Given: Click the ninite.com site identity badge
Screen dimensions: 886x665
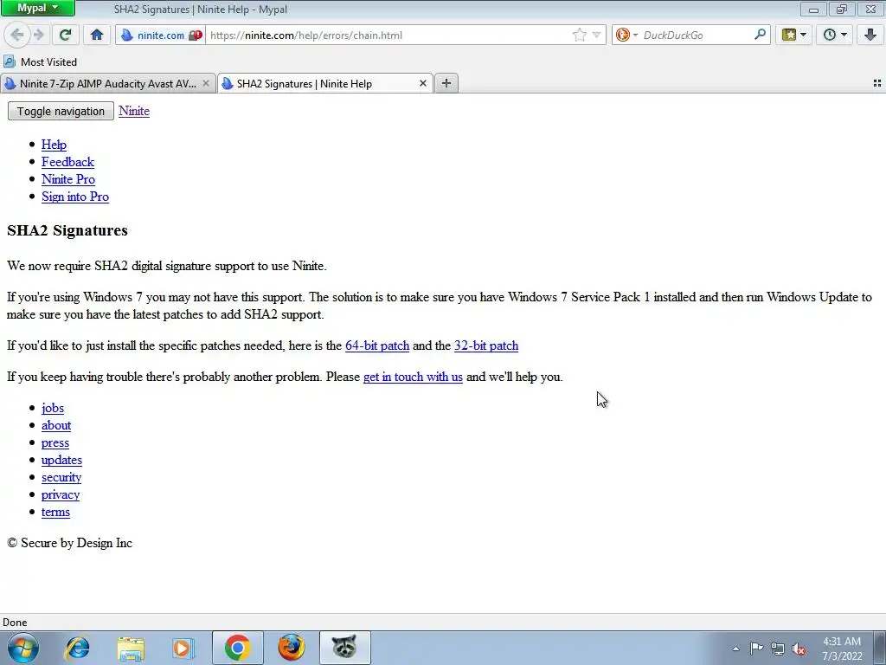Looking at the screenshot, I should (161, 35).
